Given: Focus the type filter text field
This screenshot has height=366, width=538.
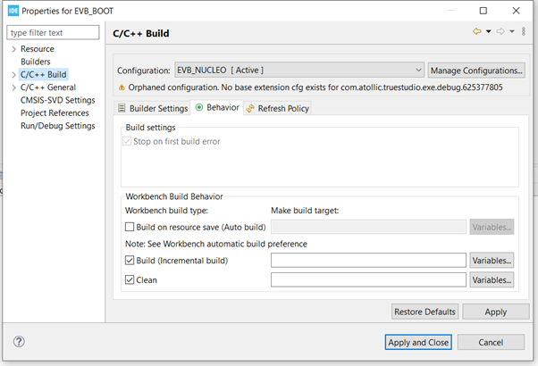Looking at the screenshot, I should (53, 32).
